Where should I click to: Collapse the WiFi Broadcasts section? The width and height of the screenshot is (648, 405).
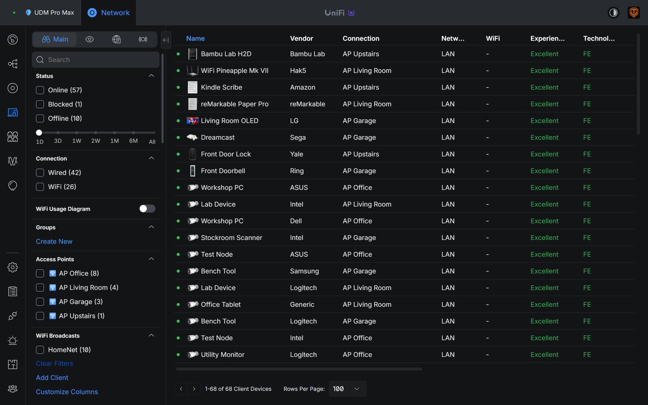(151, 336)
